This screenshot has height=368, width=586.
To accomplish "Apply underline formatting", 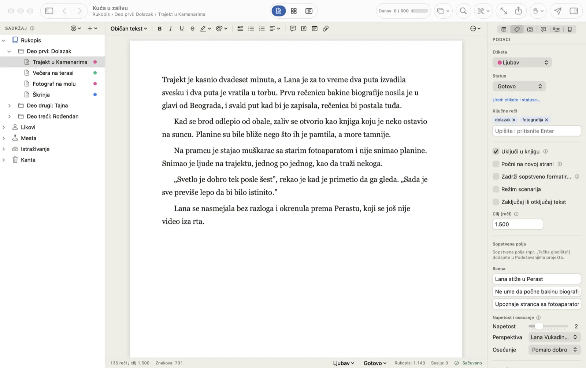I will pyautogui.click(x=182, y=29).
